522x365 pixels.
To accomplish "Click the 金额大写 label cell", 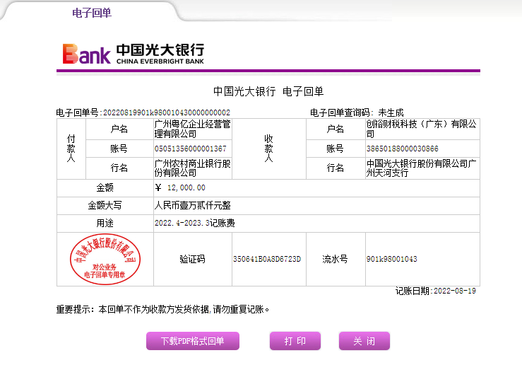I will click(105, 205).
